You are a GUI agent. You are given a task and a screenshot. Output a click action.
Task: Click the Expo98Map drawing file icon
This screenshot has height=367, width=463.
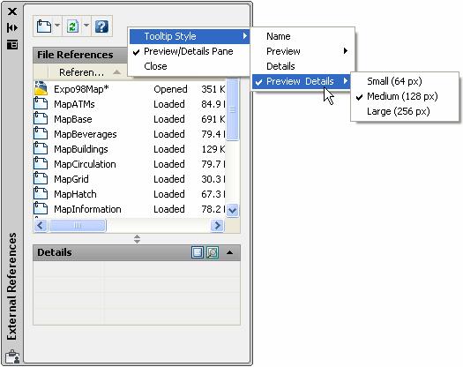tap(41, 88)
